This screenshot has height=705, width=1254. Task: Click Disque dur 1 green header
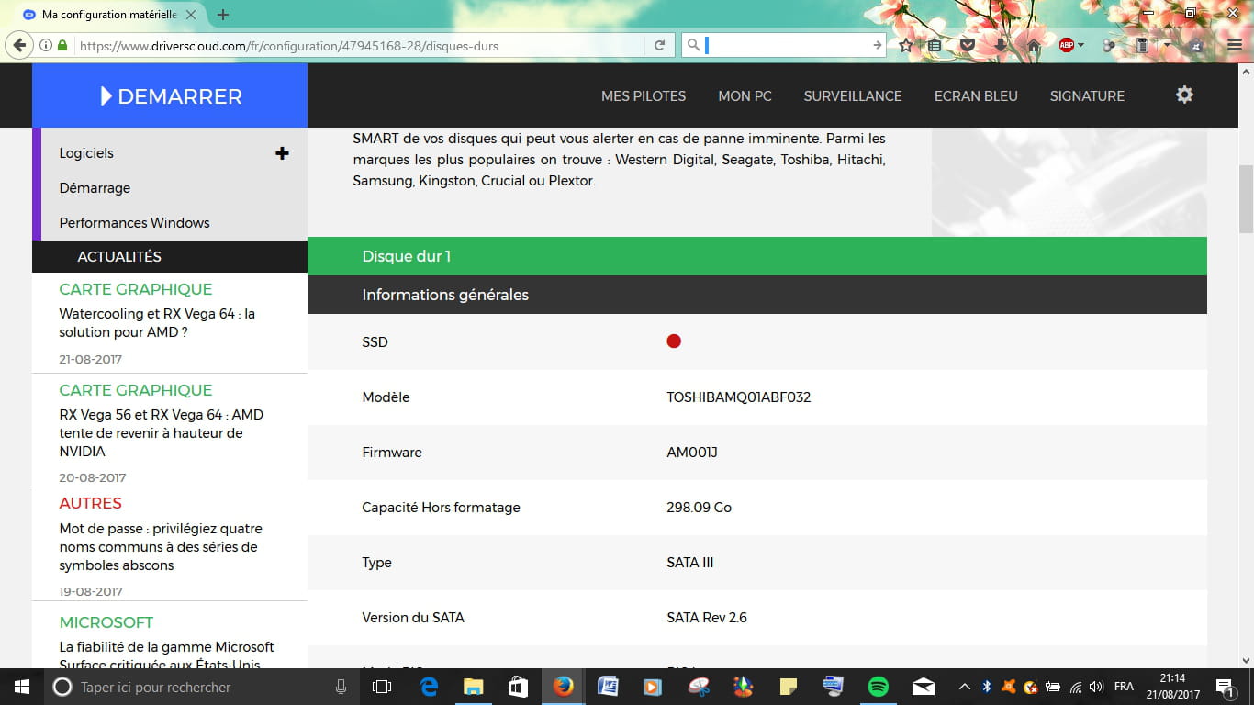point(757,256)
